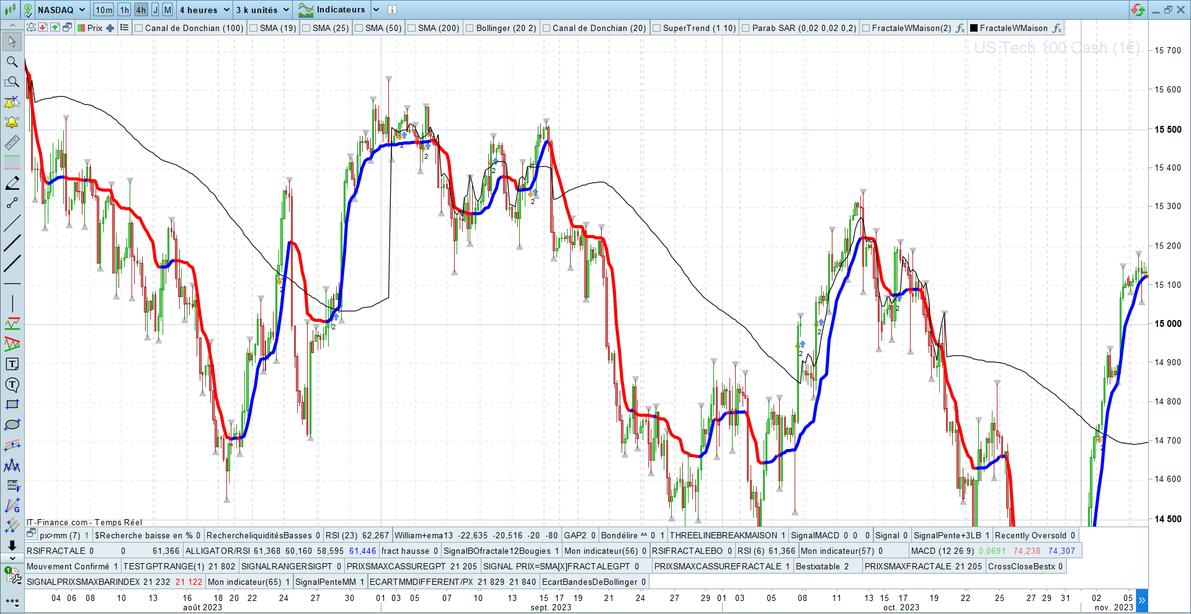
Task: Open the NASDAQ instrument dropdown
Action: coord(81,10)
